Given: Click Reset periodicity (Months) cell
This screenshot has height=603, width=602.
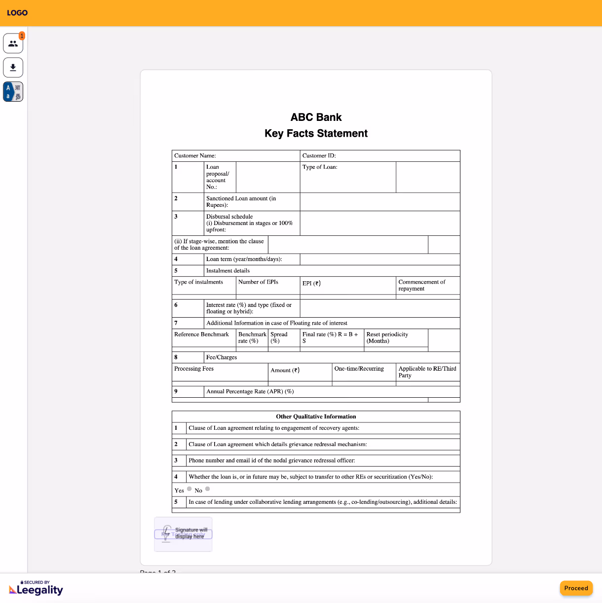Looking at the screenshot, I should pyautogui.click(x=396, y=338).
